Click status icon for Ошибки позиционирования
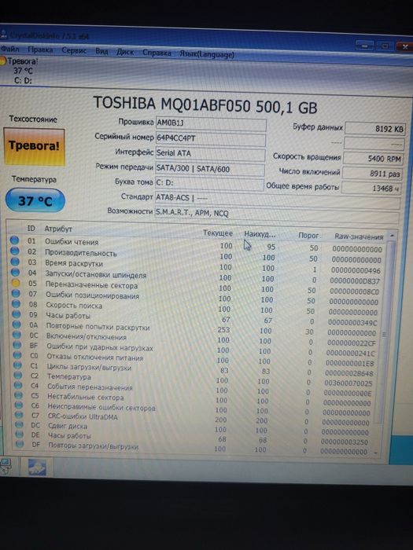The width and height of the screenshot is (413, 550). pyautogui.click(x=16, y=293)
